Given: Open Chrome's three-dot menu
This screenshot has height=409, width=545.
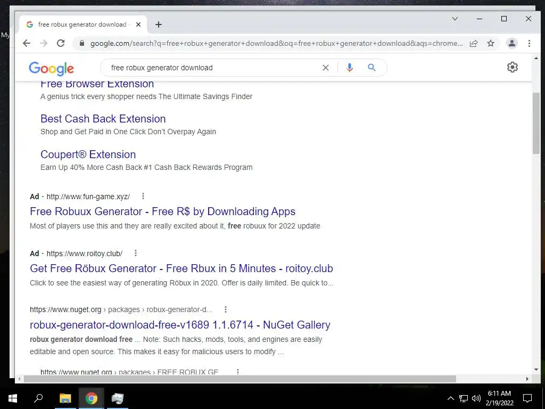Looking at the screenshot, I should tap(529, 43).
